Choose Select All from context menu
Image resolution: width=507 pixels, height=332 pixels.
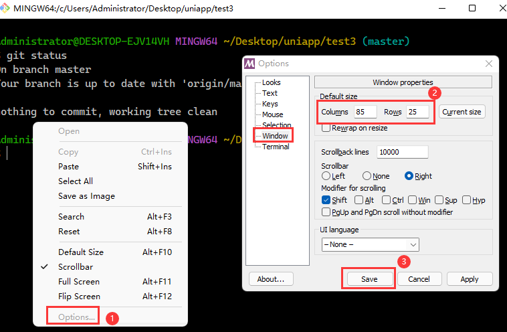(110, 181)
